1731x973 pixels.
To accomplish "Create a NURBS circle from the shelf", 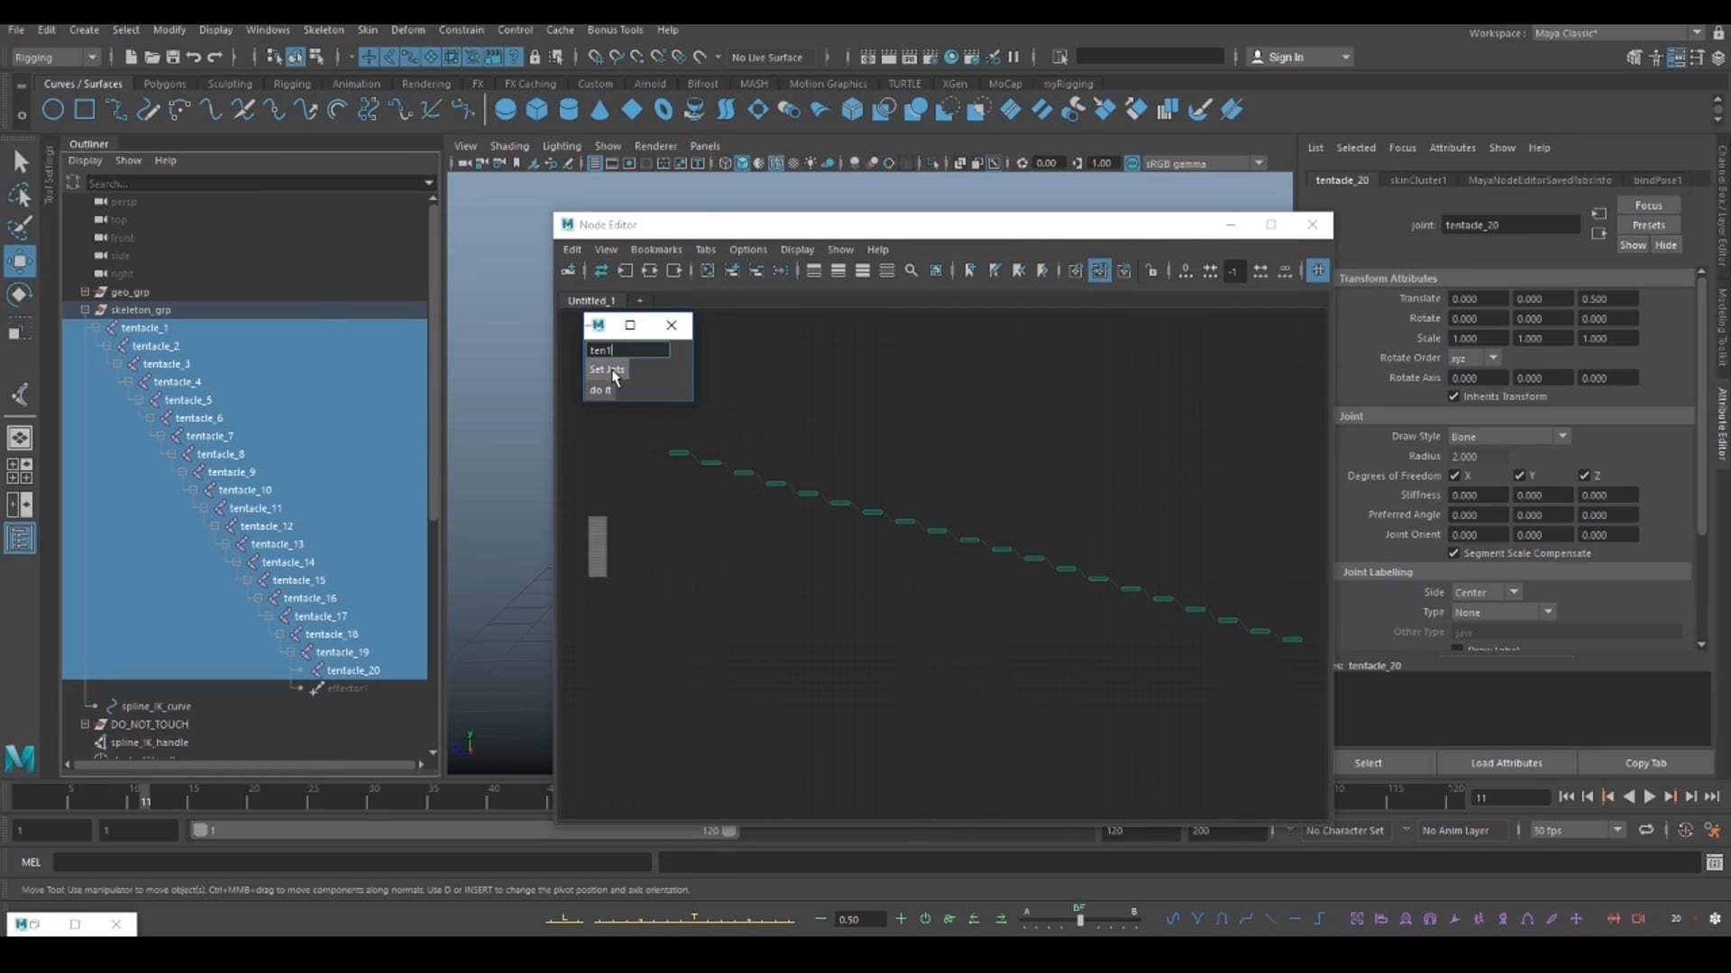I will [52, 109].
